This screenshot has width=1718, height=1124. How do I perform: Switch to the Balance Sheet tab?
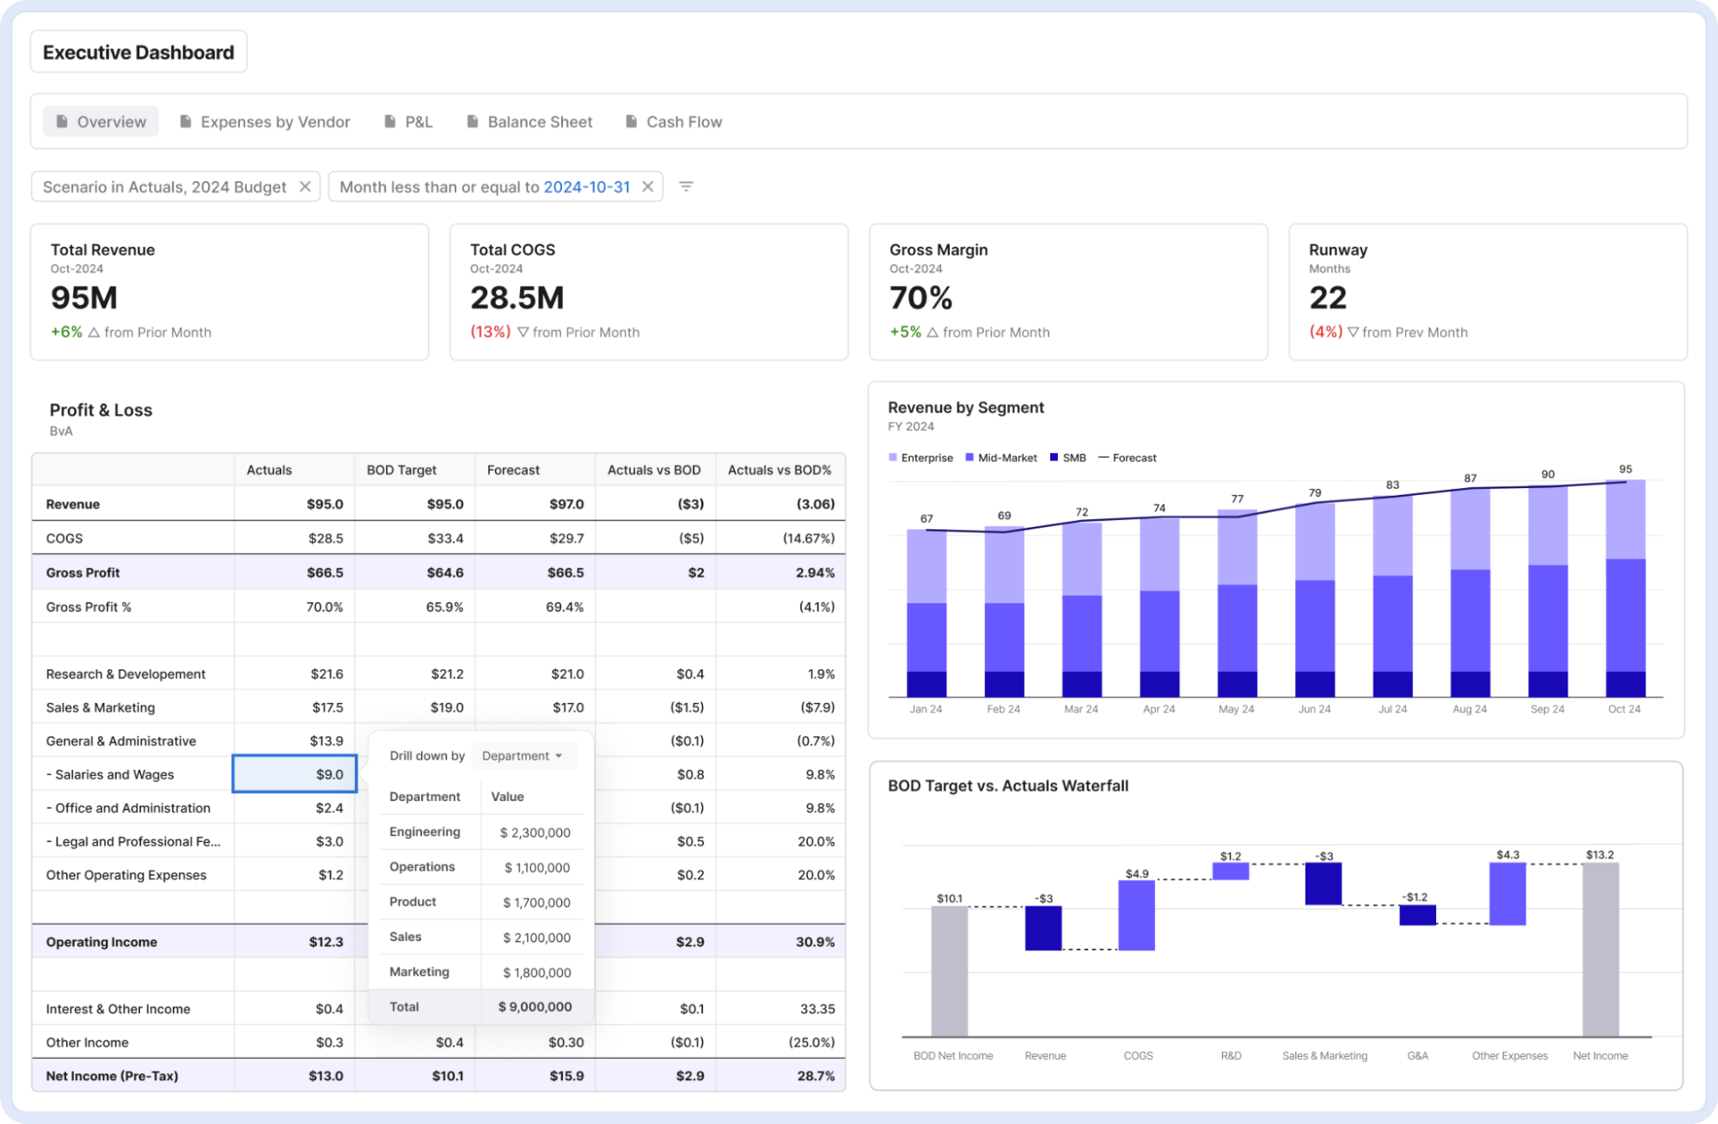click(539, 122)
